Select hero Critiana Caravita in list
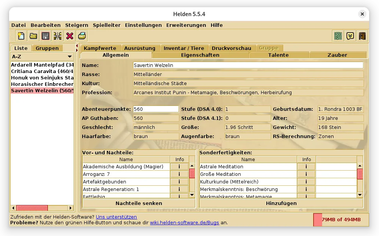The image size is (379, 236). (42, 71)
